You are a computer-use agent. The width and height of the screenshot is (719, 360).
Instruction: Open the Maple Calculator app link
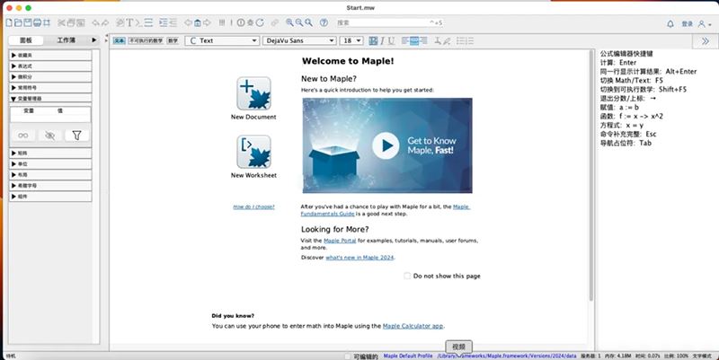click(x=413, y=326)
